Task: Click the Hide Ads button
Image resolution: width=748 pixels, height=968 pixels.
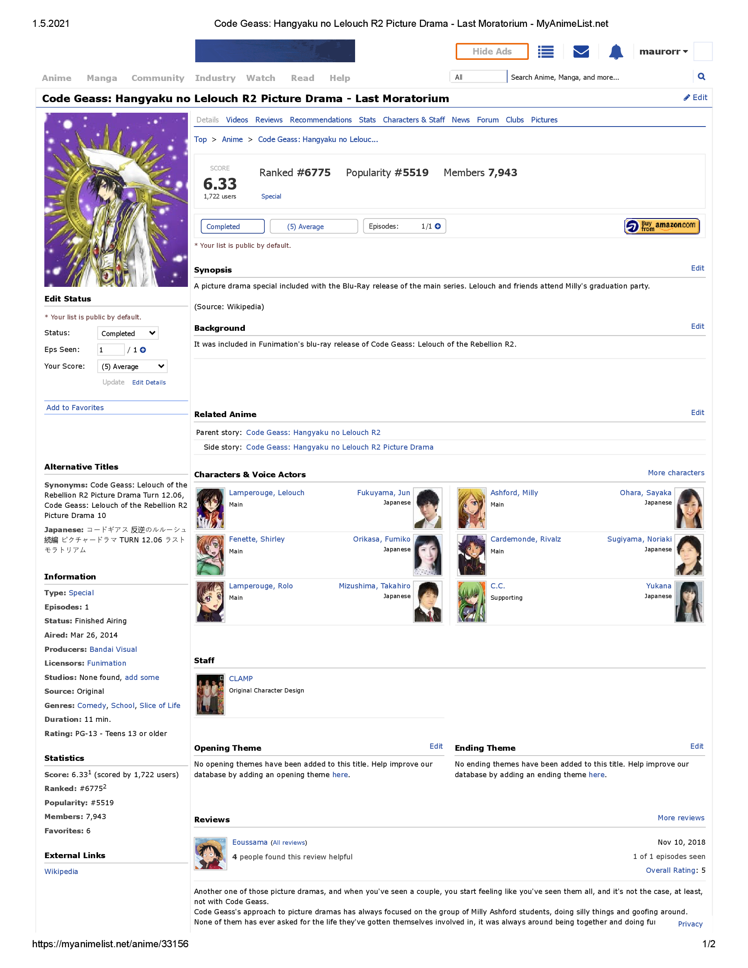Action: coord(492,51)
